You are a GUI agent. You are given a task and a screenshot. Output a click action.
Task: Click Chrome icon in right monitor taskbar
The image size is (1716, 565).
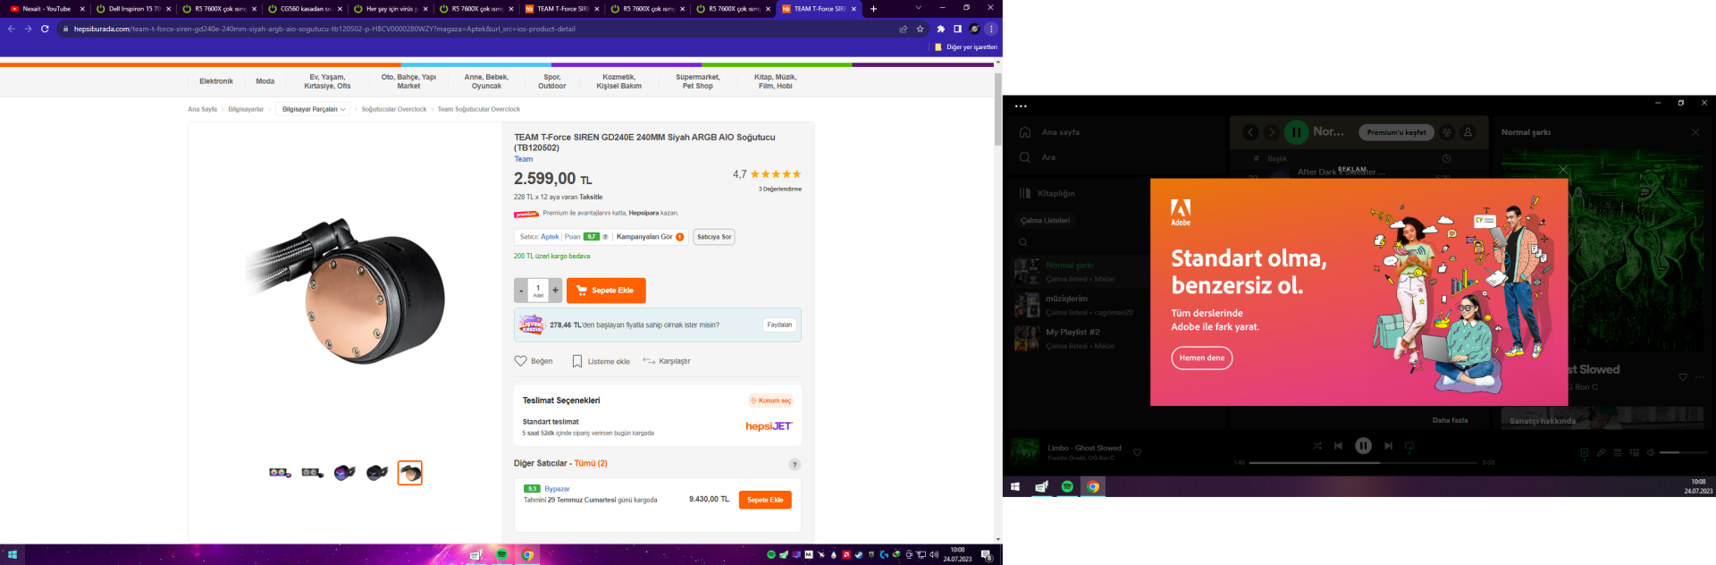1093,486
